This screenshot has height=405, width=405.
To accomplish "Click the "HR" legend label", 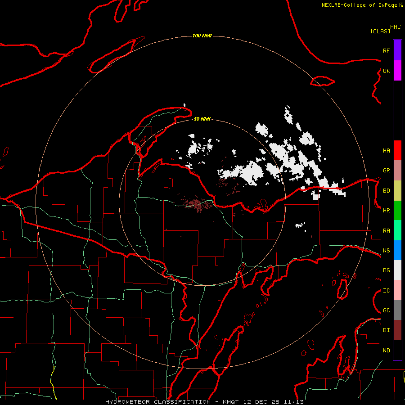I will [x=386, y=211].
